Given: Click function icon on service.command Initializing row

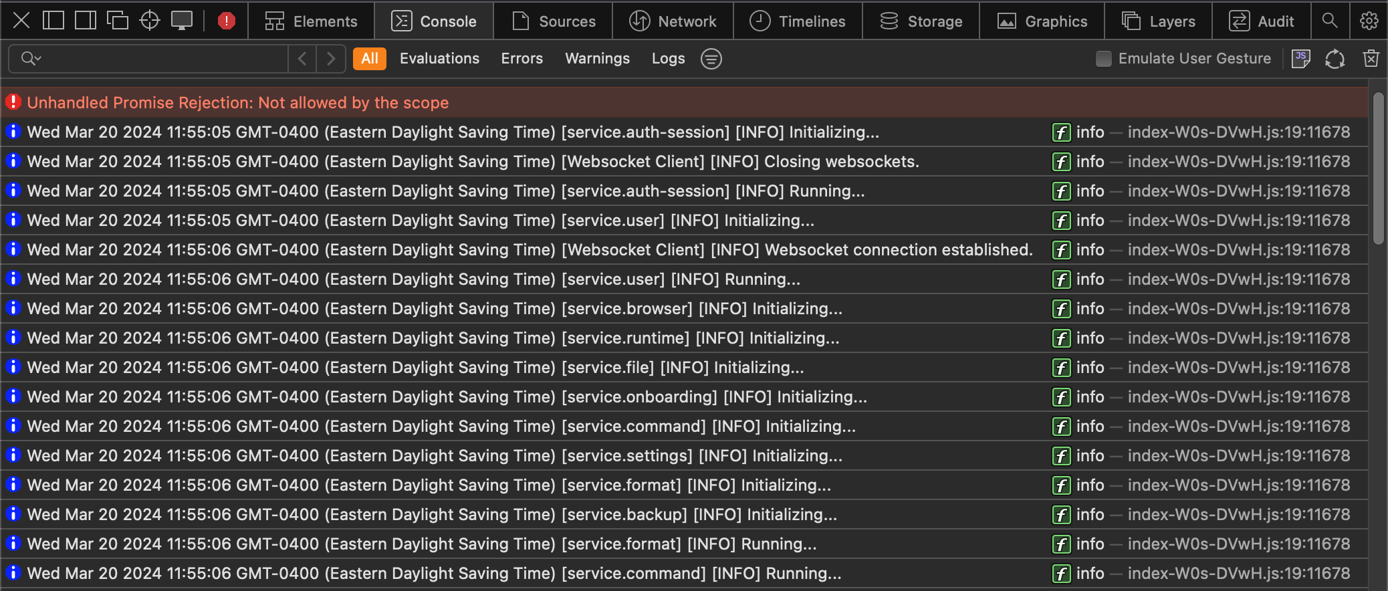Looking at the screenshot, I should click(1061, 427).
